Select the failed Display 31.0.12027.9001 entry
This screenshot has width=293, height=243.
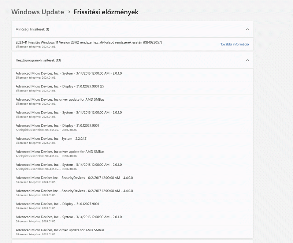(57, 126)
